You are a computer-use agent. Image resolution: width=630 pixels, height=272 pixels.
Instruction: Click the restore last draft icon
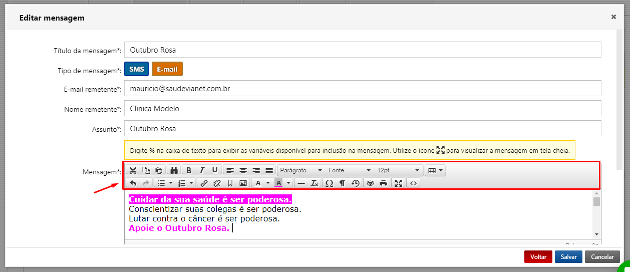point(355,183)
